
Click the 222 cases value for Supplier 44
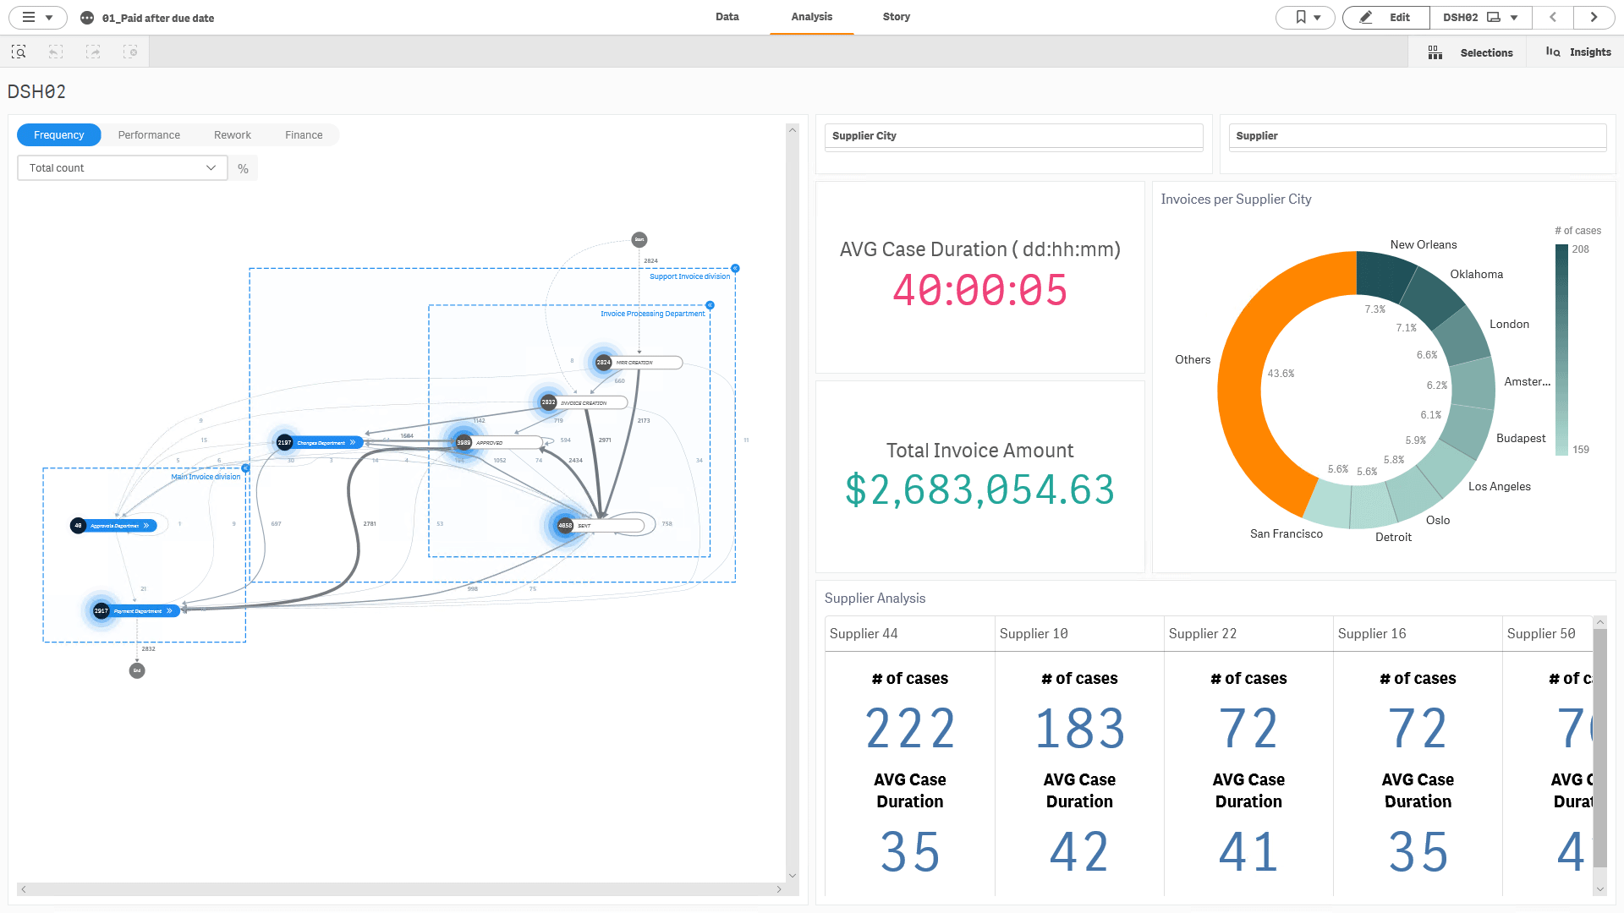pos(910,729)
